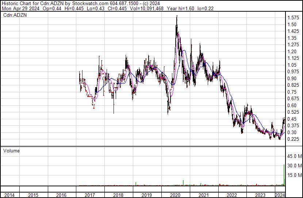This screenshot has width=303, height=198.
Task: Select the 2023 year label on the time axis
Action: tap(260, 195)
